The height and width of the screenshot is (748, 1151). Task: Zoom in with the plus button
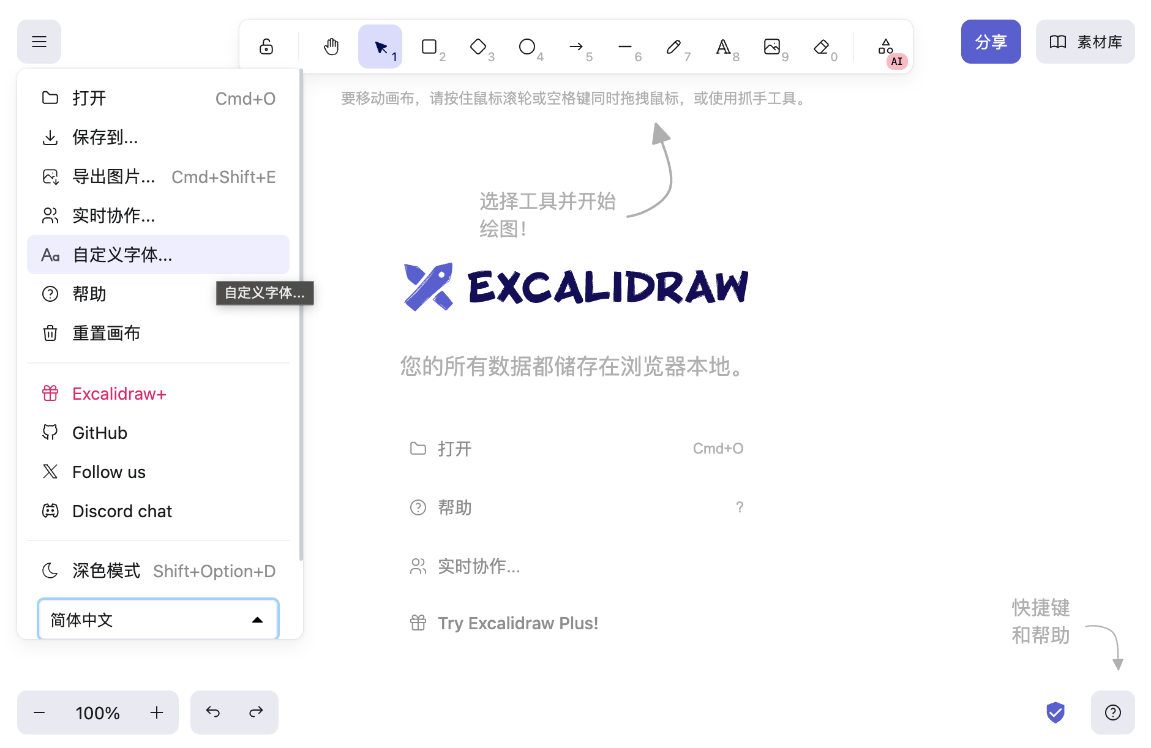point(157,712)
